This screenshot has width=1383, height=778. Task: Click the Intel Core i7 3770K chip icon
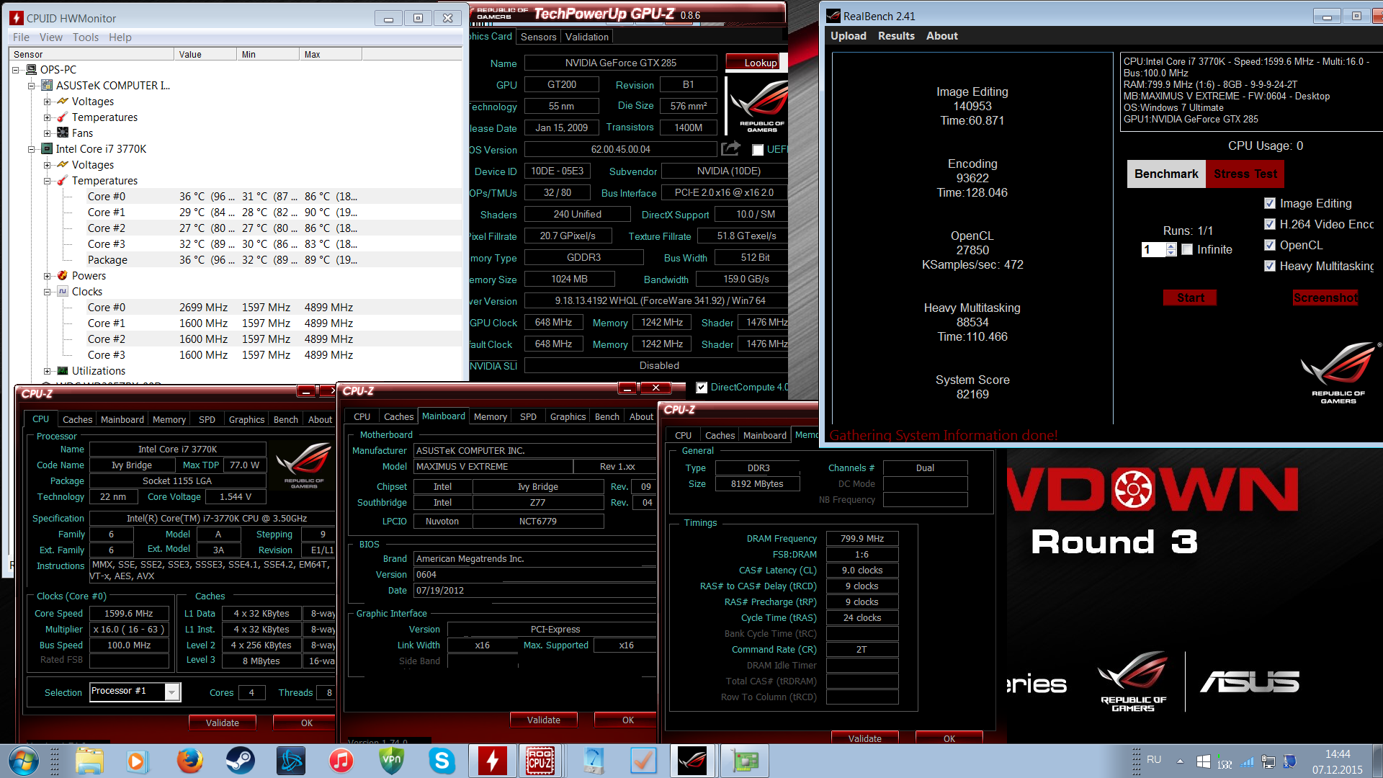[47, 149]
